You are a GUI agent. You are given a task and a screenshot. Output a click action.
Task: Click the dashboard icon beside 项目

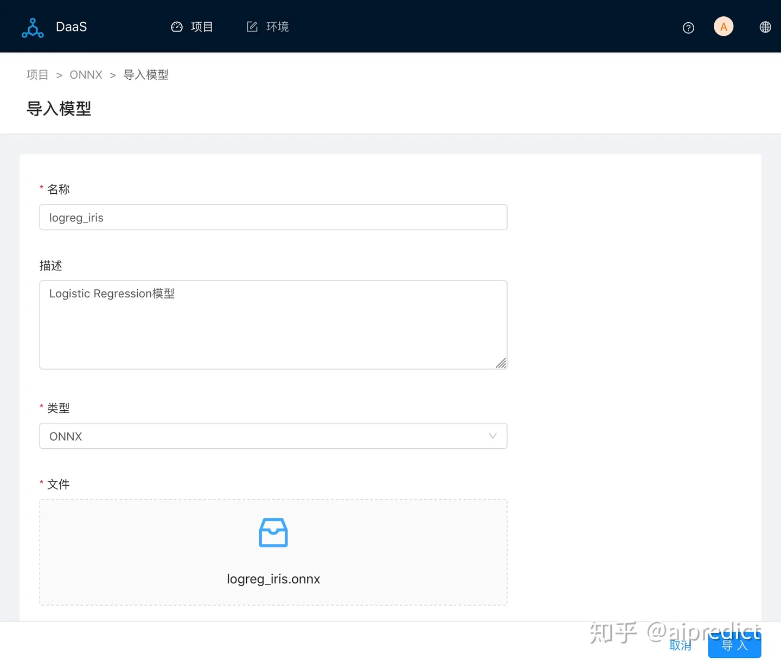click(176, 26)
